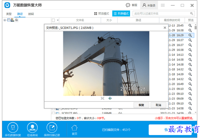The image size is (202, 138).
Task: Click the 取消 button in preview dialog
Action: [x=158, y=105]
